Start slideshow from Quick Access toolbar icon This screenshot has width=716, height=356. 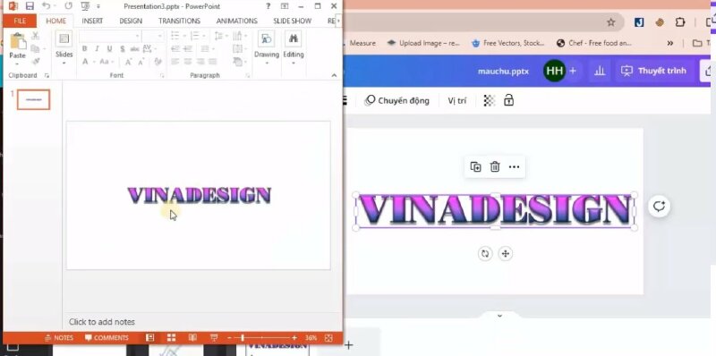point(85,6)
